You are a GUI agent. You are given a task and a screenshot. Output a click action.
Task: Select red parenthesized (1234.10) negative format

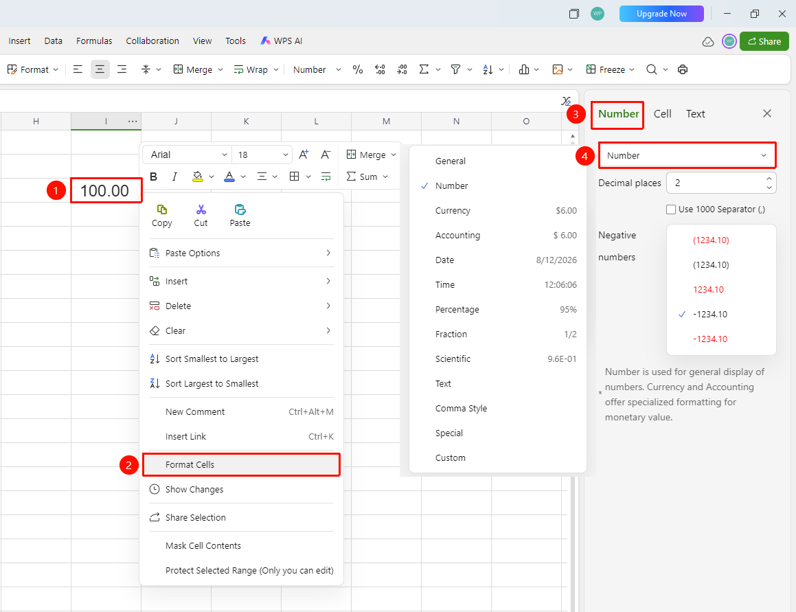pos(711,240)
